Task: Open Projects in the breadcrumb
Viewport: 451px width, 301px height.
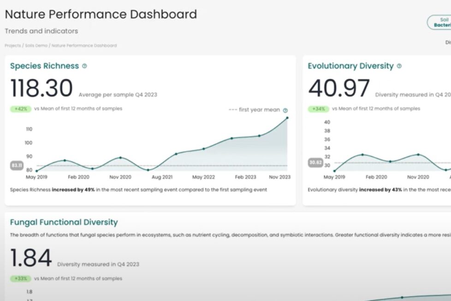Action: (x=12, y=46)
